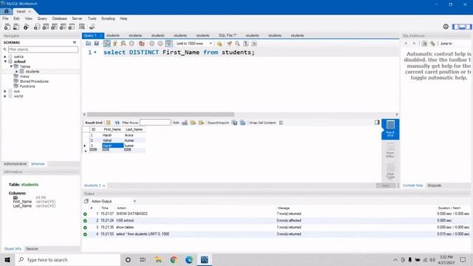Open the File menu

point(5,18)
